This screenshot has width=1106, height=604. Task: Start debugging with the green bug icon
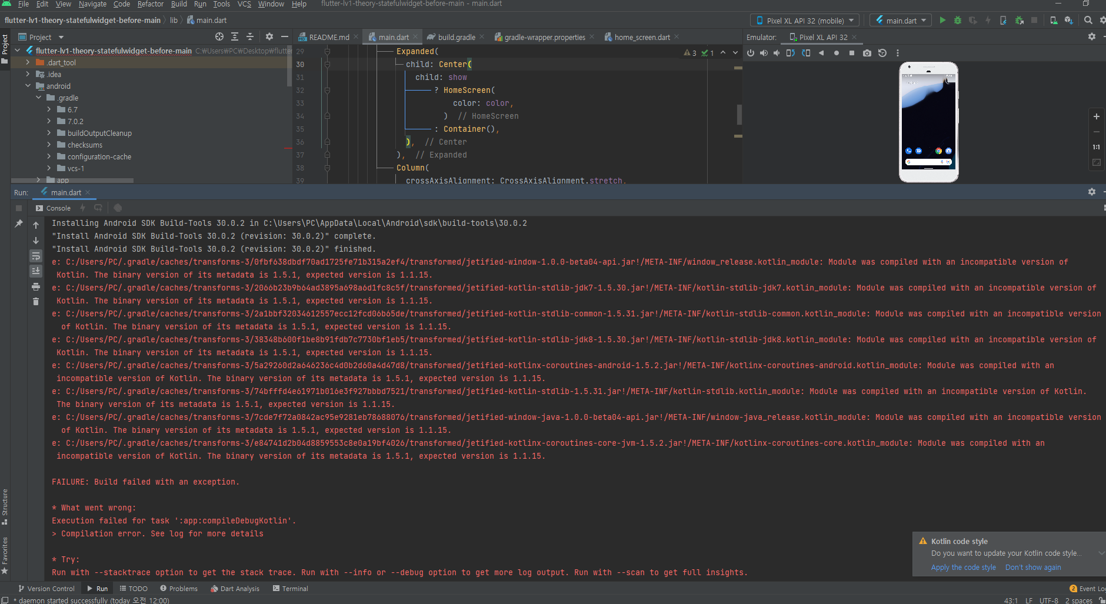point(958,20)
